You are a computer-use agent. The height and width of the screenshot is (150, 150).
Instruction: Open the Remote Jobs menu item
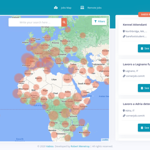pyautogui.click(x=91, y=8)
